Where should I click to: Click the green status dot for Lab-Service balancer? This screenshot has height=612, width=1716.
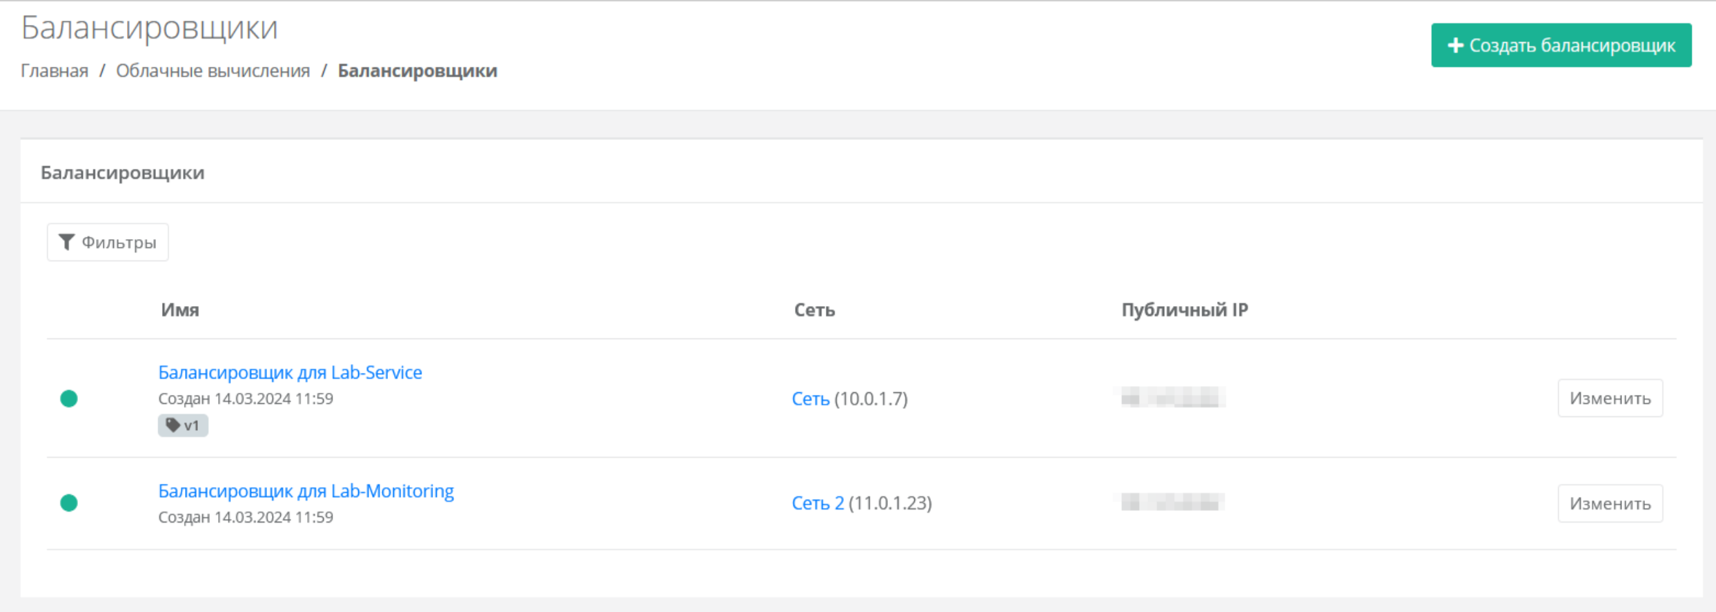[x=69, y=398]
